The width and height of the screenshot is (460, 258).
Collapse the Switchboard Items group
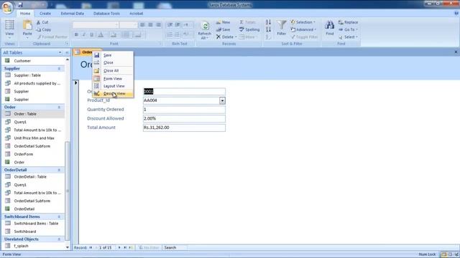pos(59,216)
